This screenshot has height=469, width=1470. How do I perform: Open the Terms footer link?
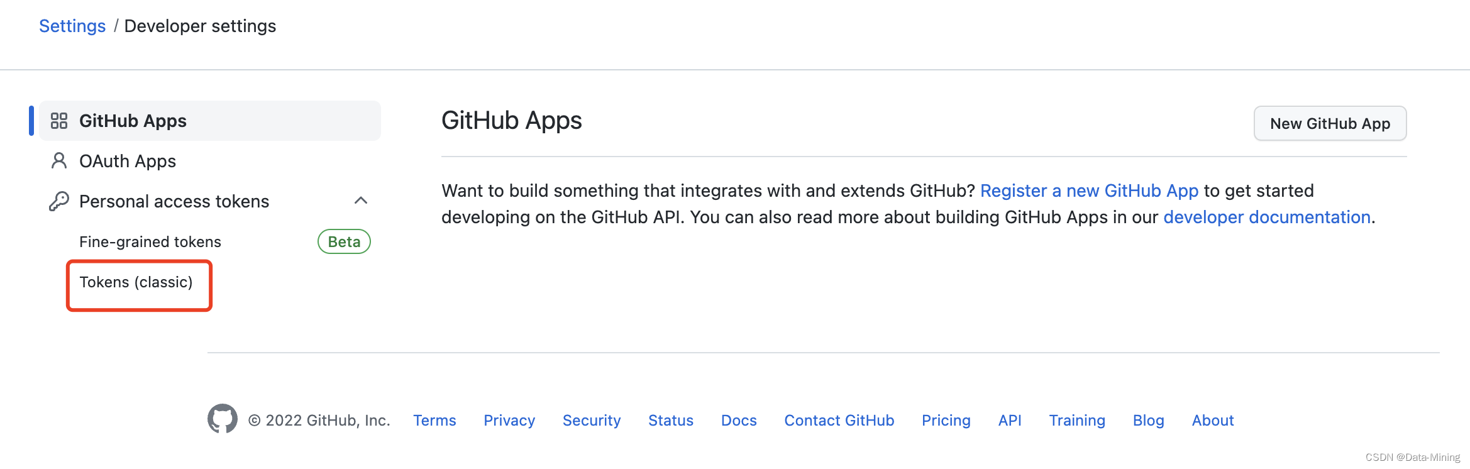tap(434, 420)
